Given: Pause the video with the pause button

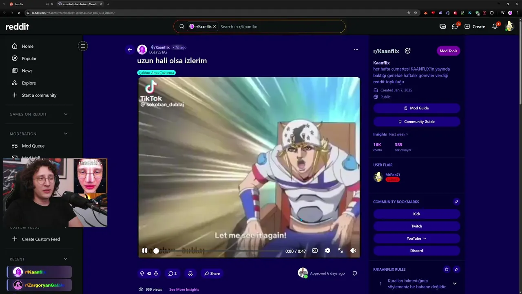Looking at the screenshot, I should pyautogui.click(x=144, y=251).
